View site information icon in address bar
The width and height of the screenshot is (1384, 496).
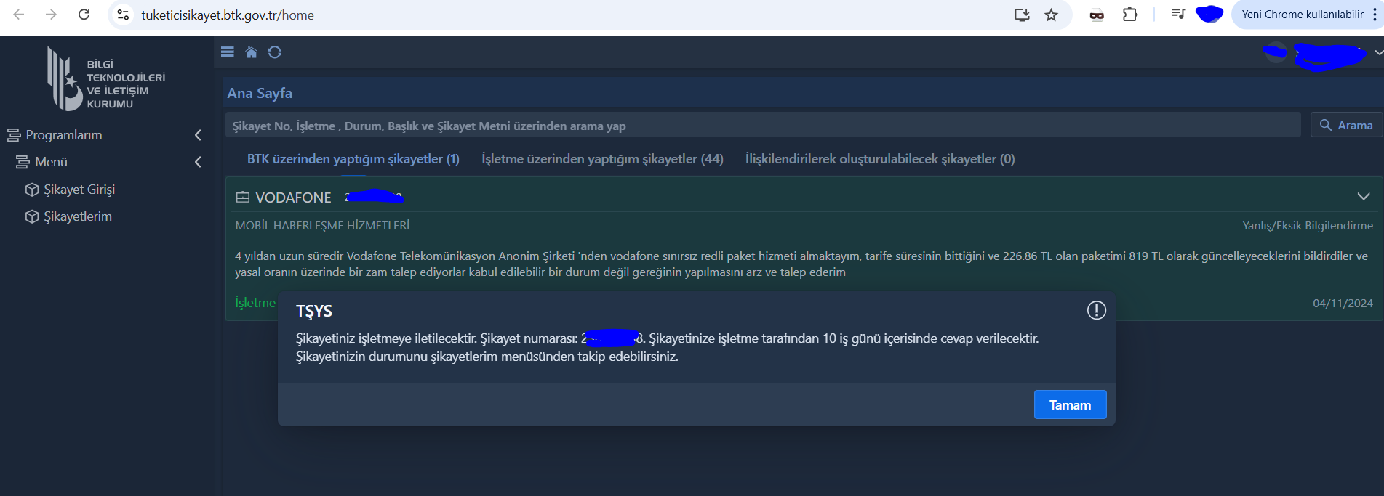(x=124, y=15)
